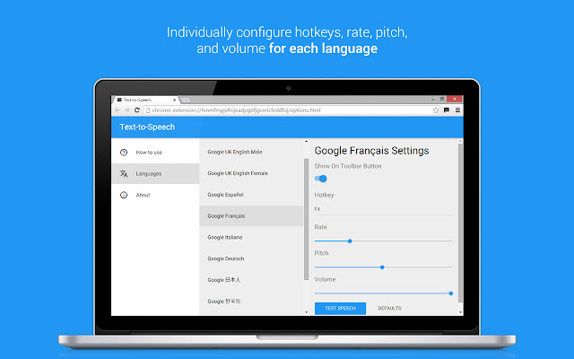This screenshot has width=574, height=359.
Task: Go back using the browser back arrow
Action: point(117,109)
